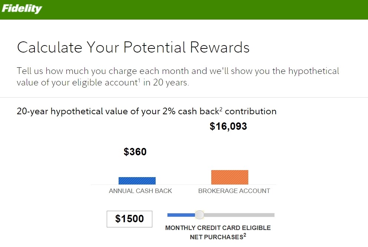The height and width of the screenshot is (247, 368).
Task: Click the Tell us how much description text
Action: (x=178, y=77)
